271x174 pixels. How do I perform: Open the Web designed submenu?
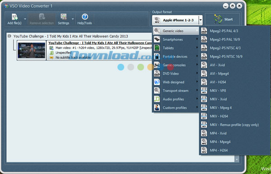(176, 82)
